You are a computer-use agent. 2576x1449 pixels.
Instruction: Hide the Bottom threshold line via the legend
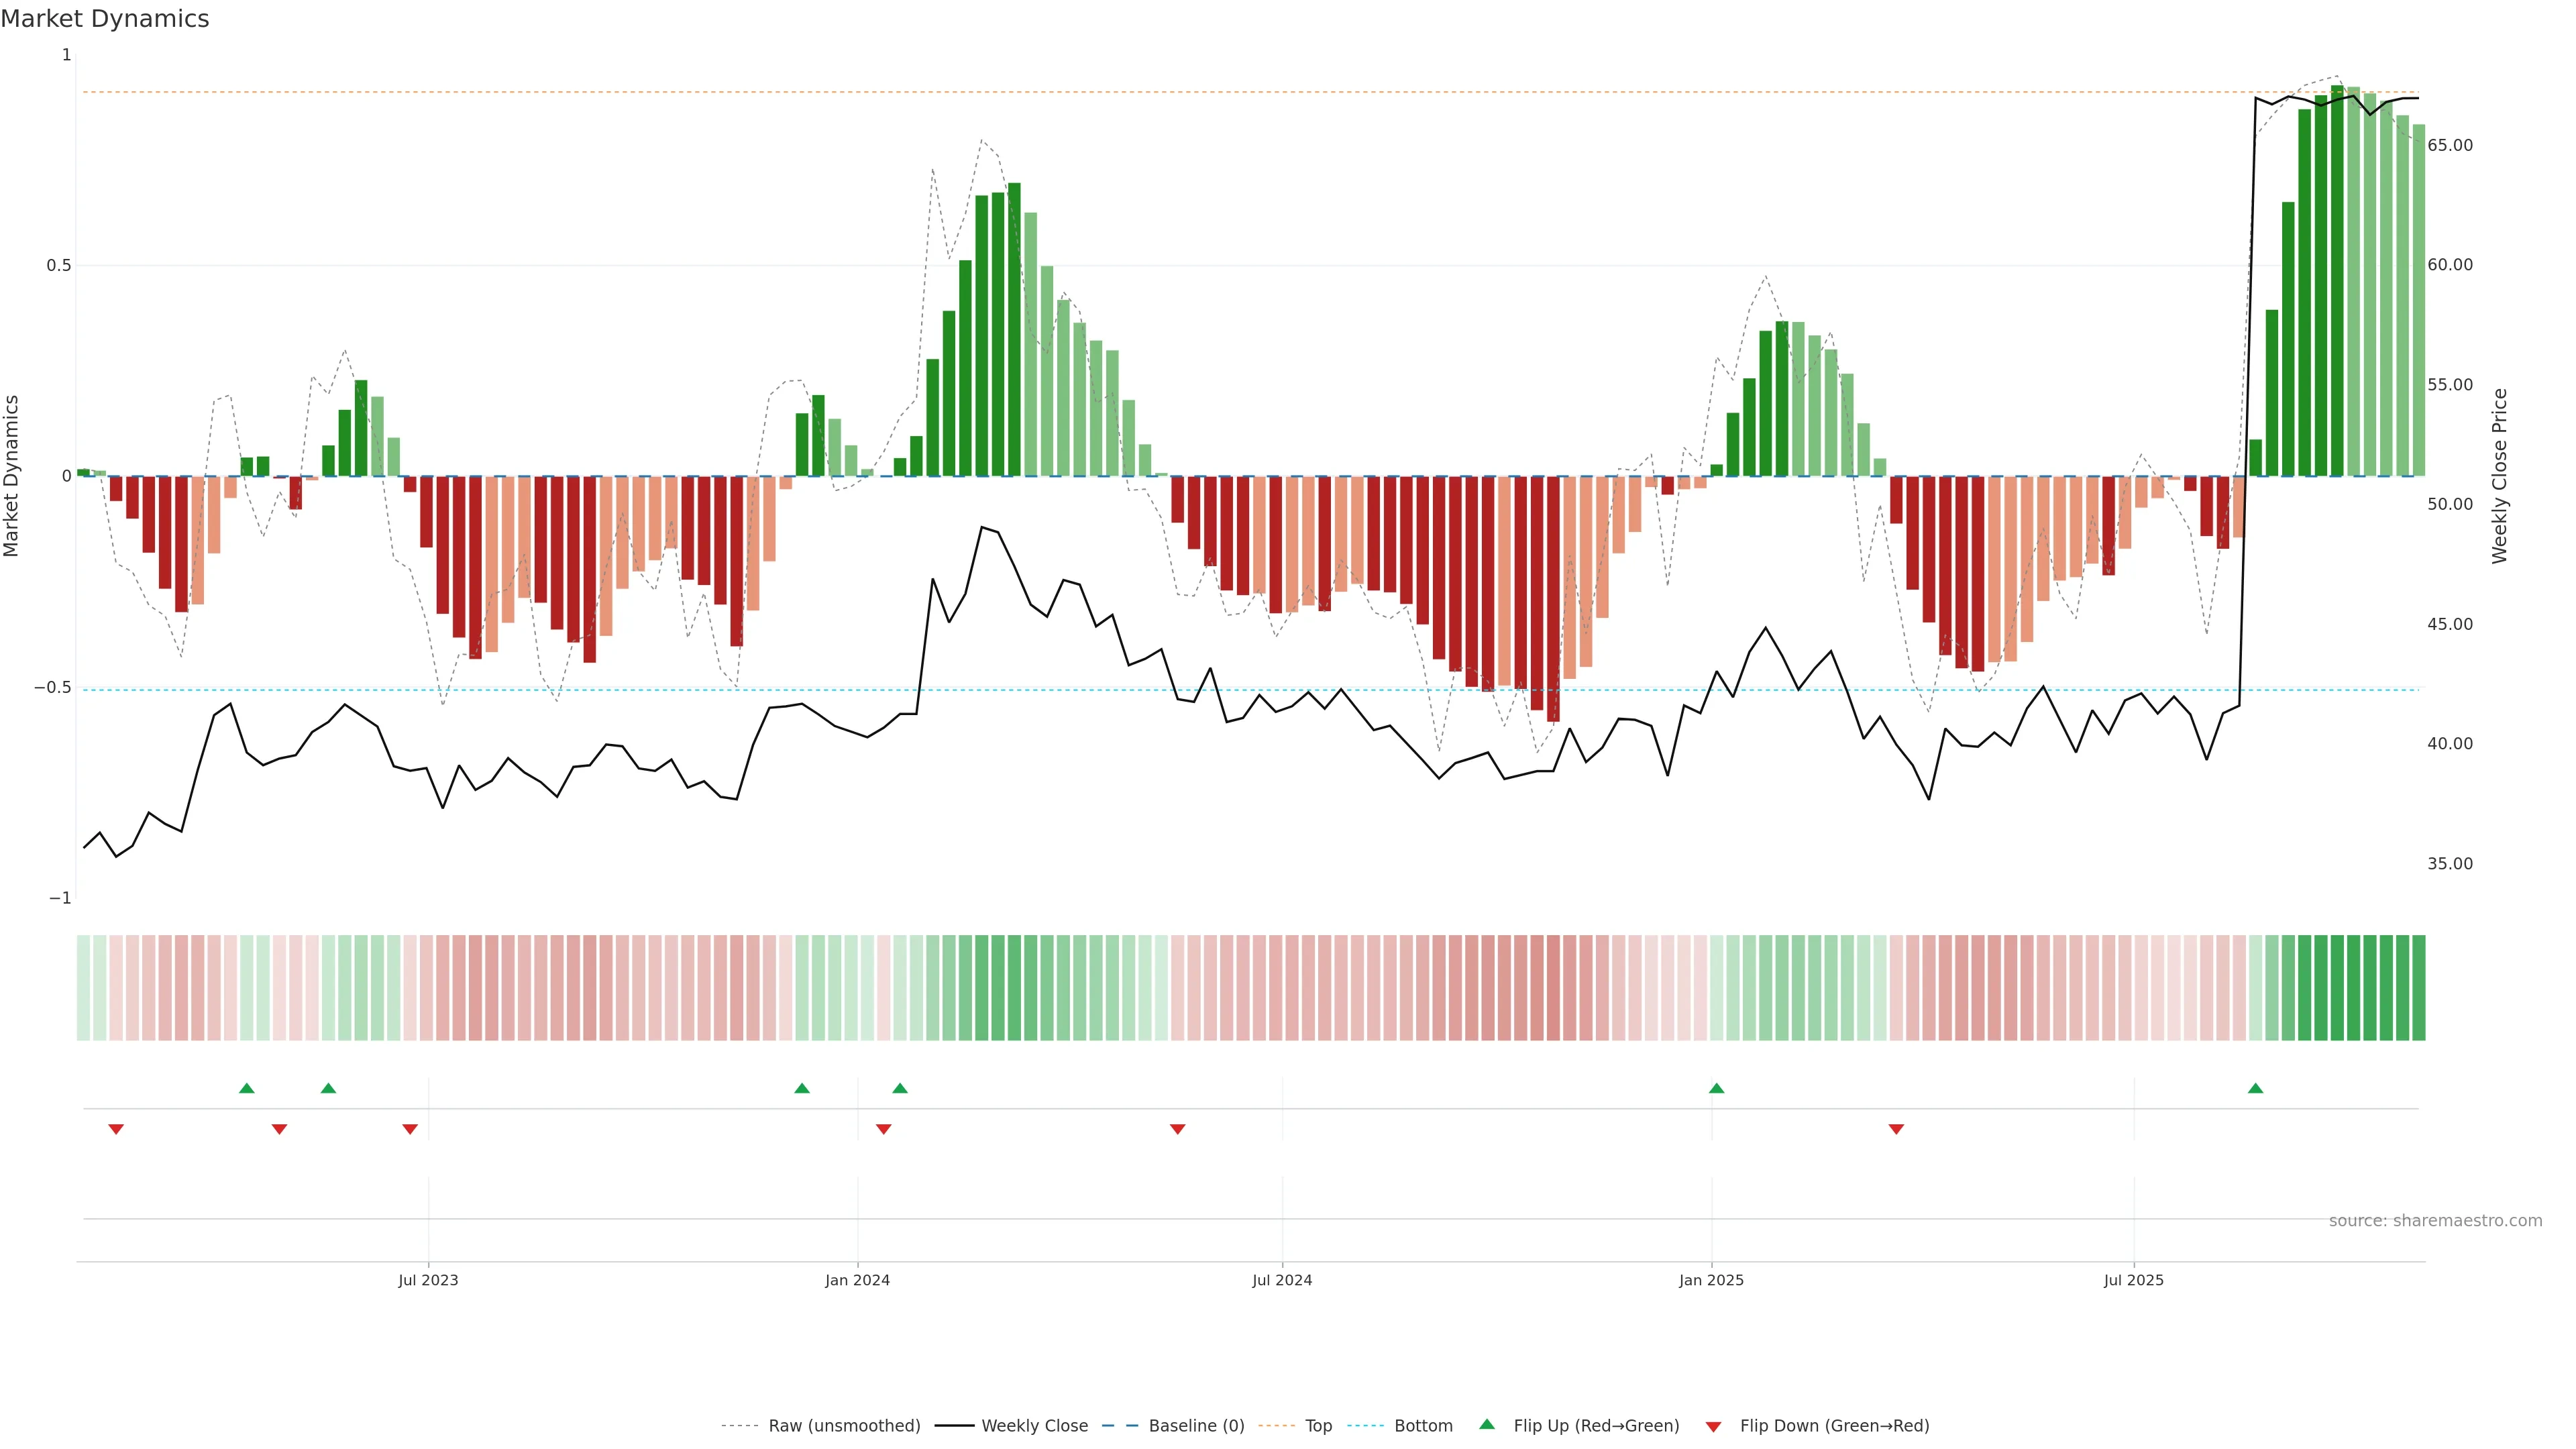(1423, 1426)
